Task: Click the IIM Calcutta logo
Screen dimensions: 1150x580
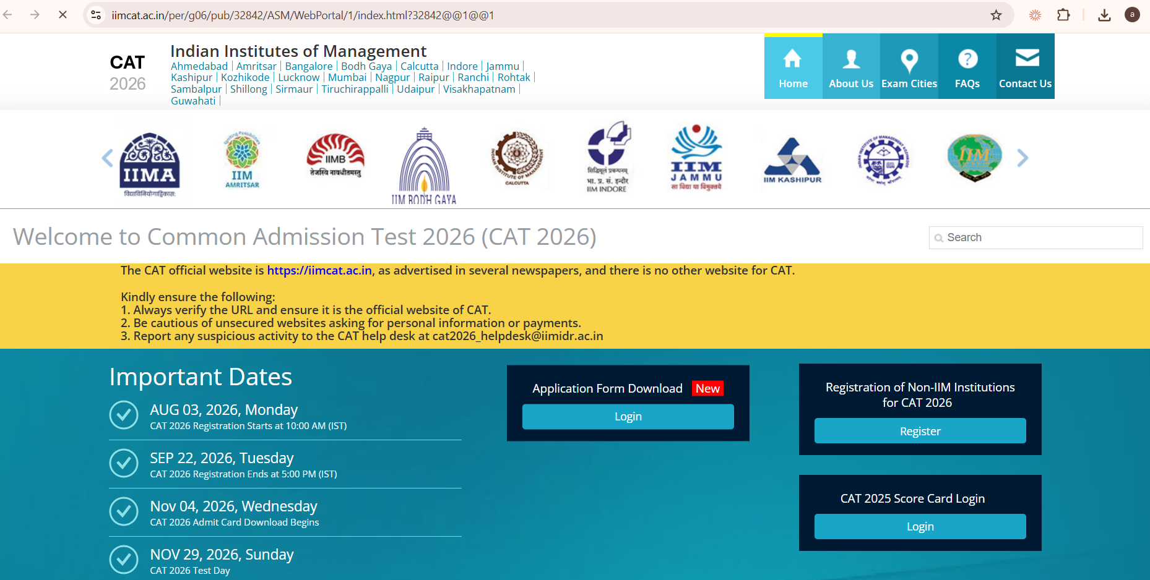Action: 517,158
